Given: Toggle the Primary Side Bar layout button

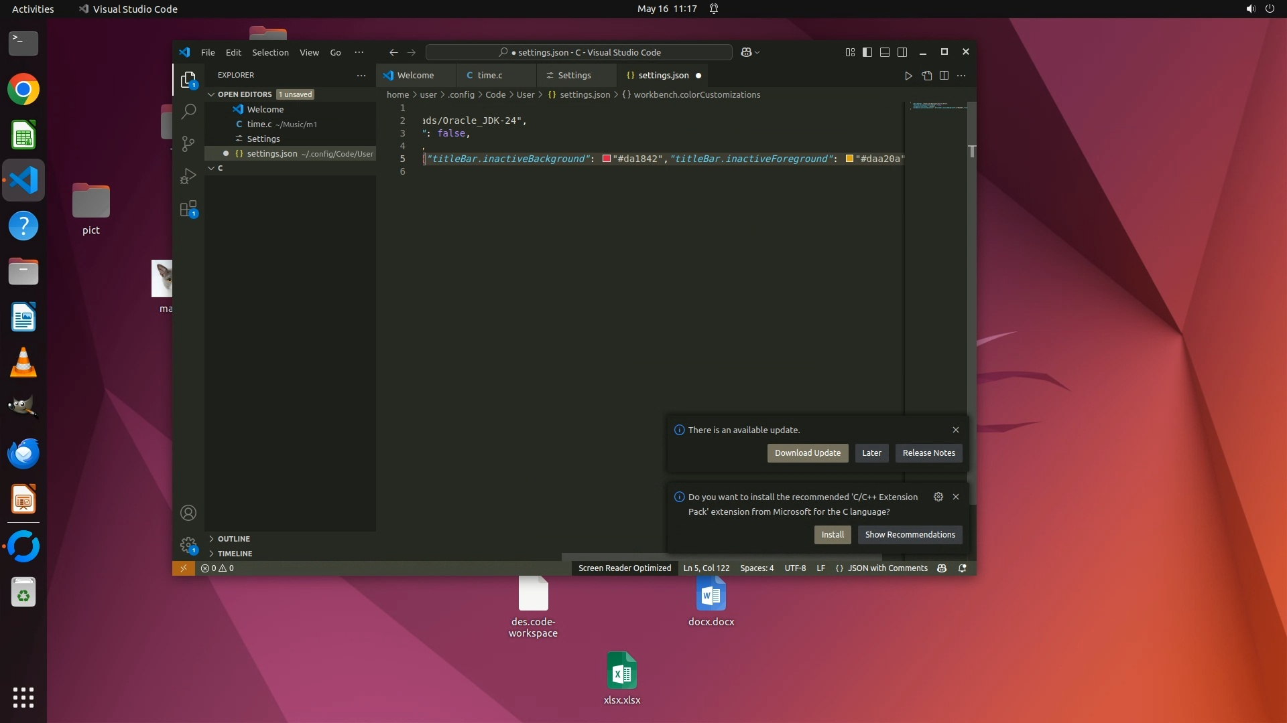Looking at the screenshot, I should pyautogui.click(x=867, y=52).
